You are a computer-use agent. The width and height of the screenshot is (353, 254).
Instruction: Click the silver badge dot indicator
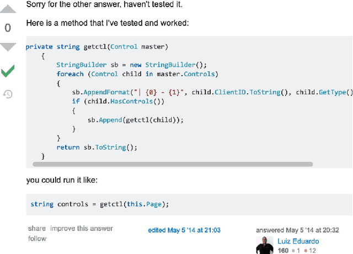pyautogui.click(x=293, y=251)
